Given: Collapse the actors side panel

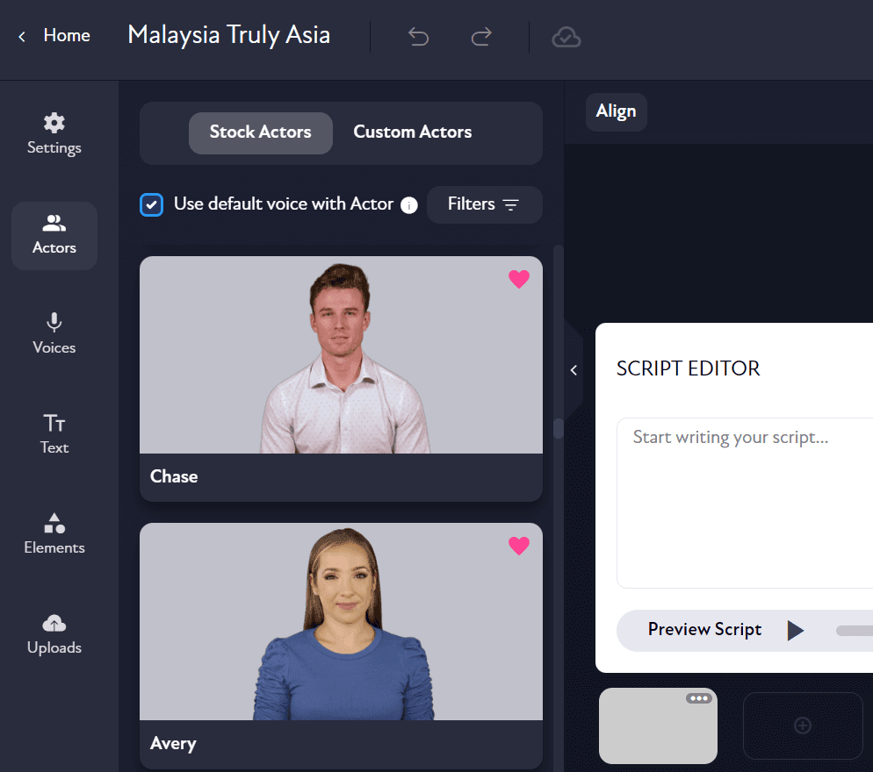Looking at the screenshot, I should 574,370.
